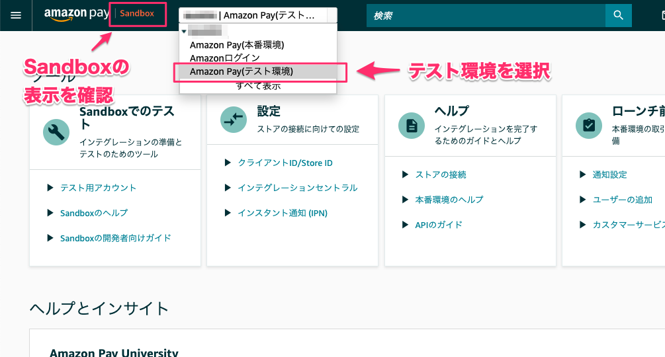Click the search magnifier button

[x=618, y=15]
